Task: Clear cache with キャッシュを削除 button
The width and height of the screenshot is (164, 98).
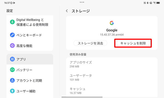Action: click(x=133, y=43)
